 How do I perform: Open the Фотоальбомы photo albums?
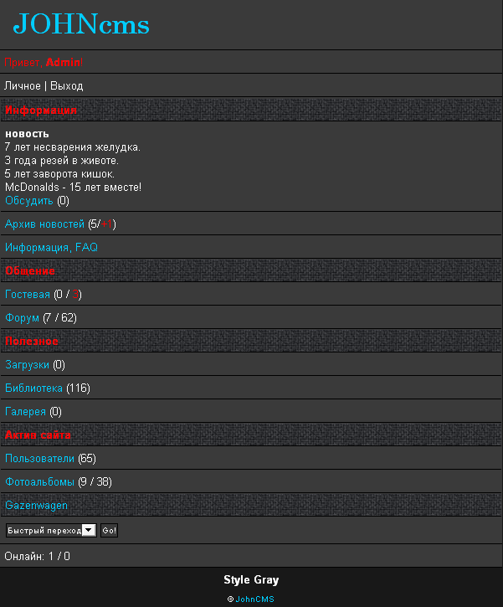point(39,482)
